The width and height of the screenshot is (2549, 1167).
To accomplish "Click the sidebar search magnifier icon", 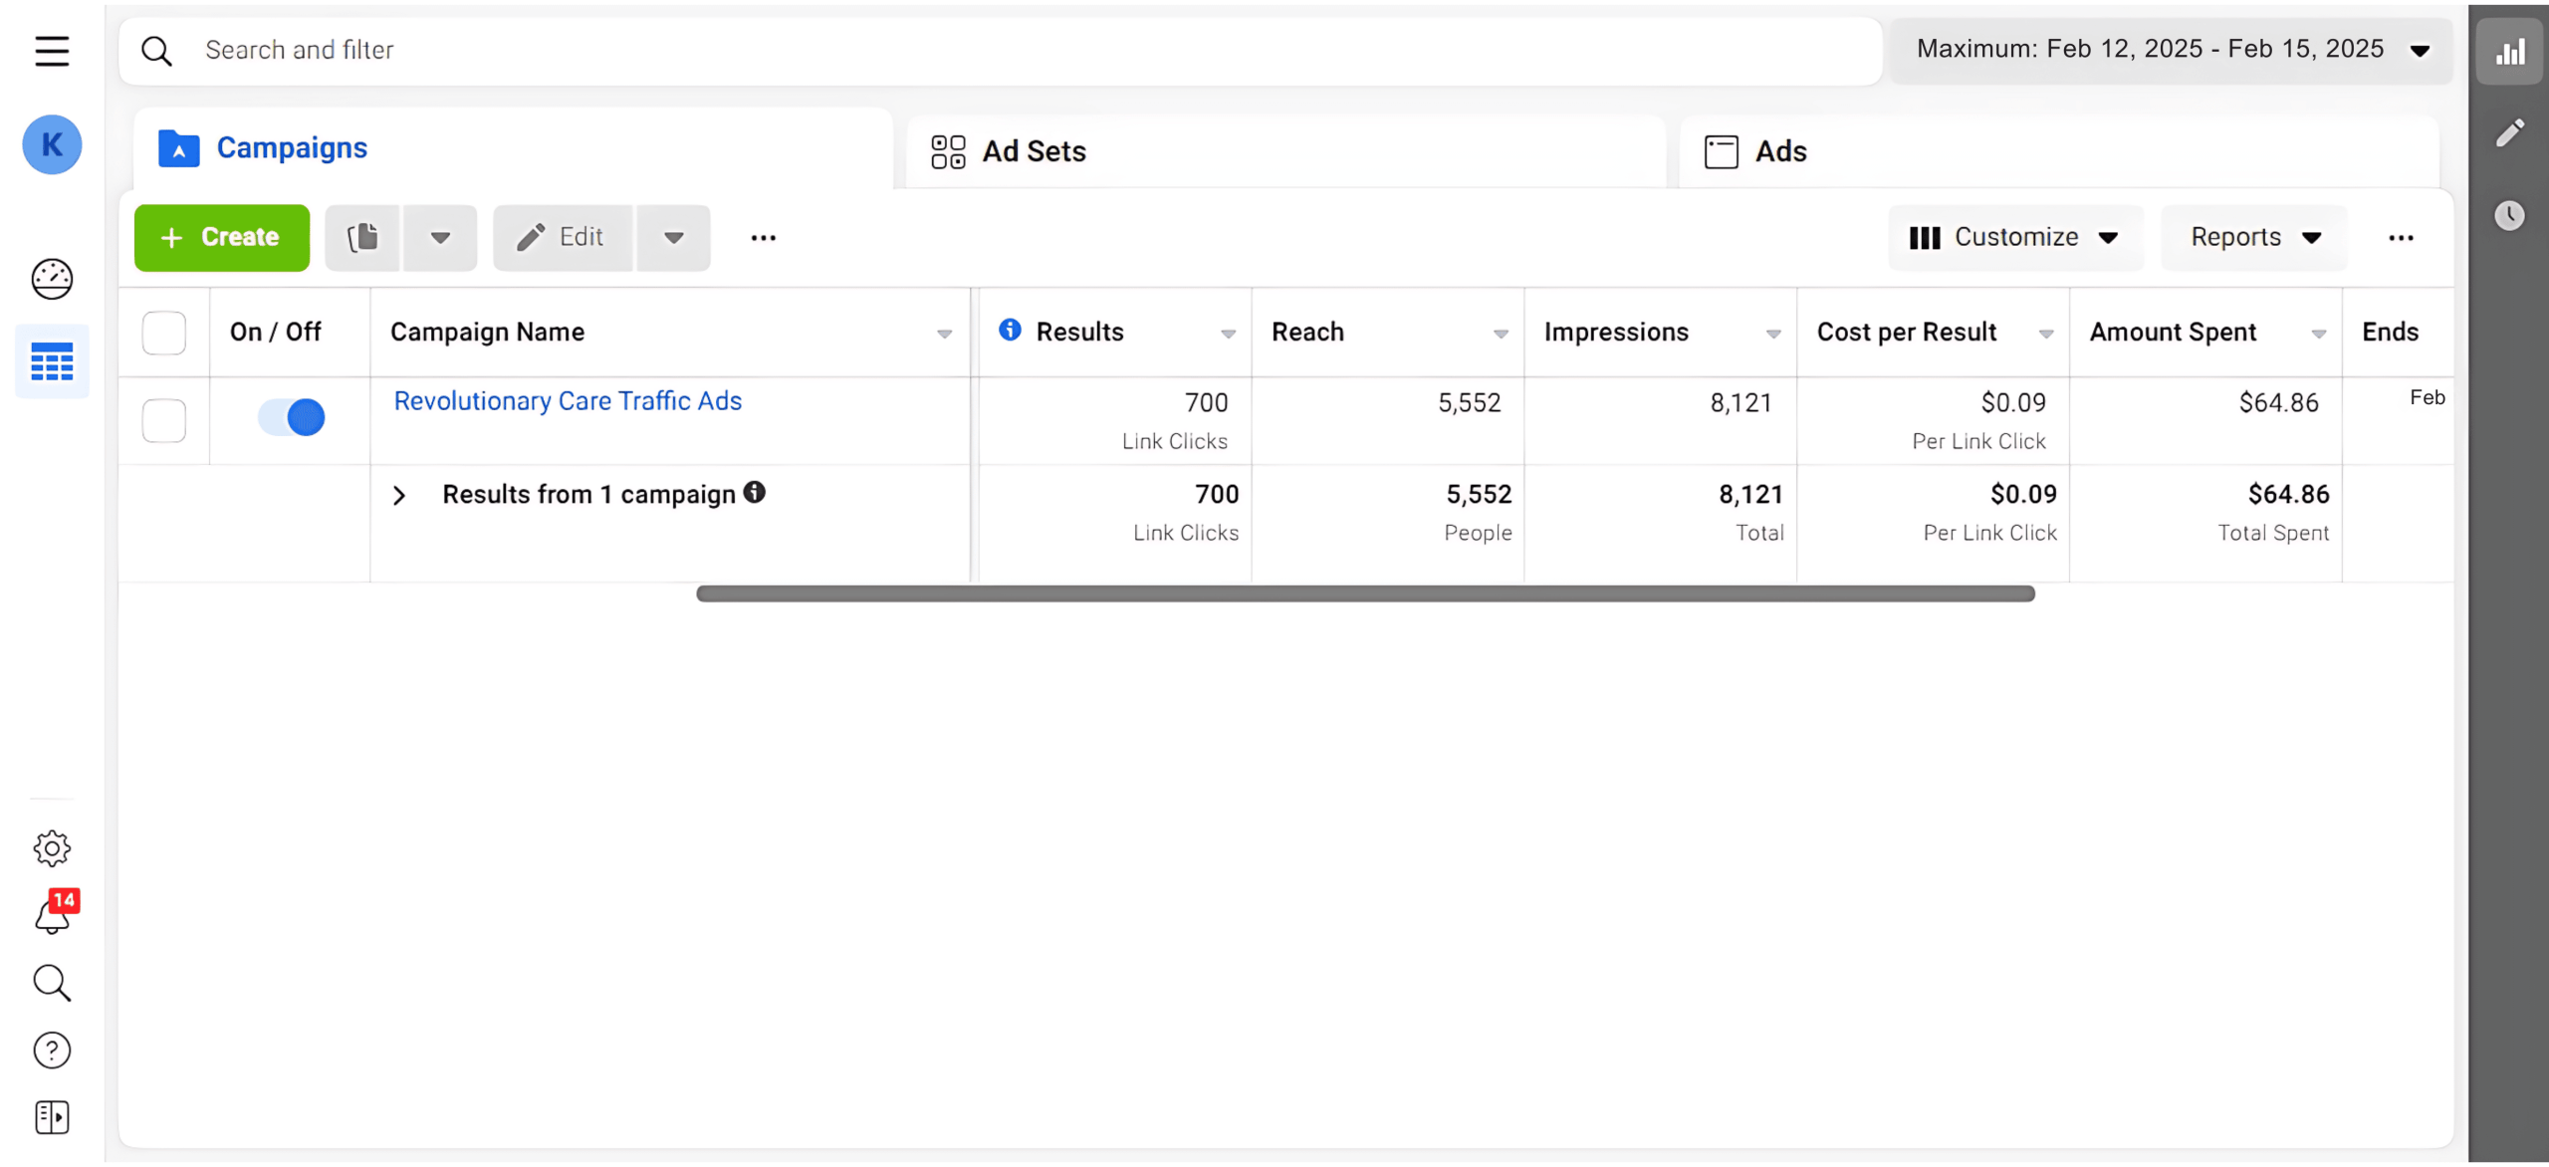I will coord(52,983).
